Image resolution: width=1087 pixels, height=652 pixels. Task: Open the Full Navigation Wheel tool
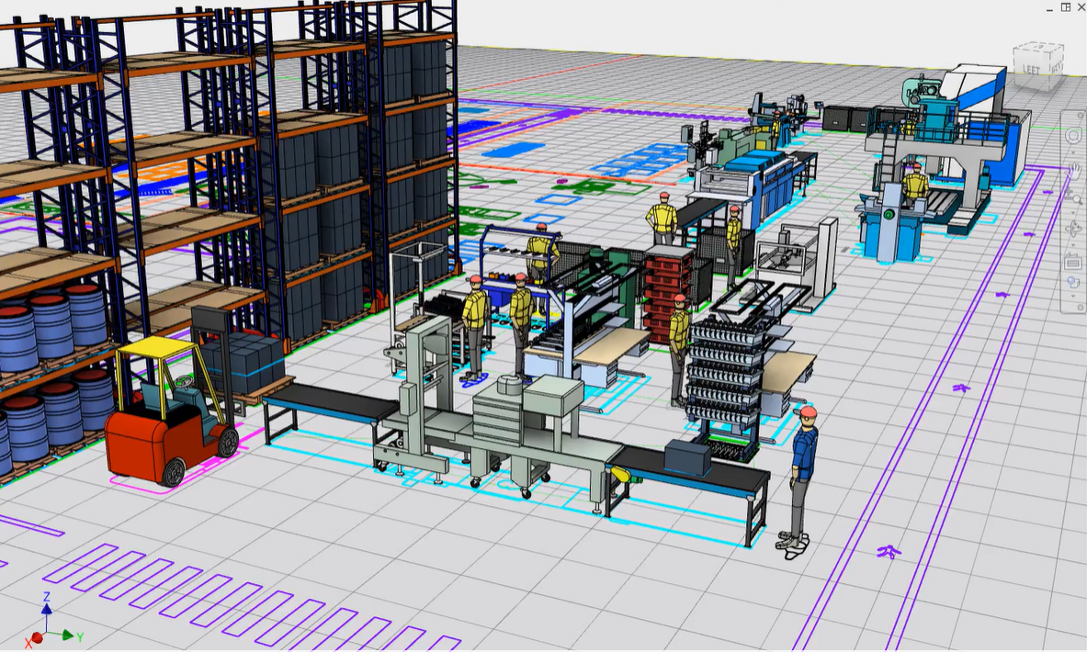(1074, 136)
